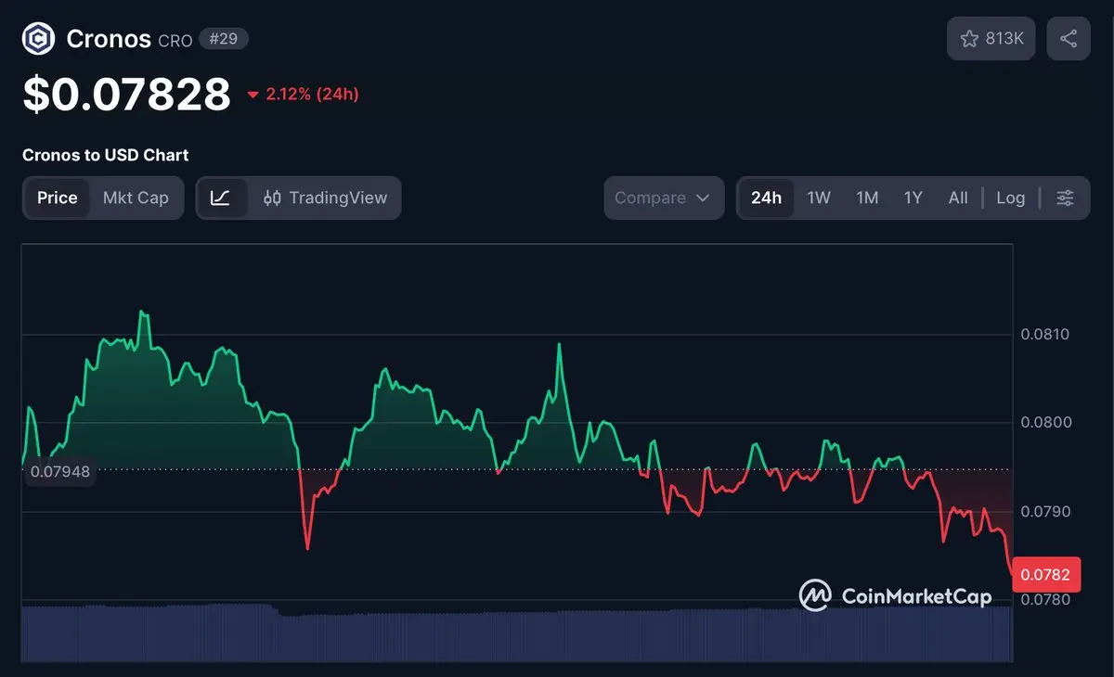The width and height of the screenshot is (1114, 677).
Task: Click the volume bars area of chart
Action: tap(516, 632)
